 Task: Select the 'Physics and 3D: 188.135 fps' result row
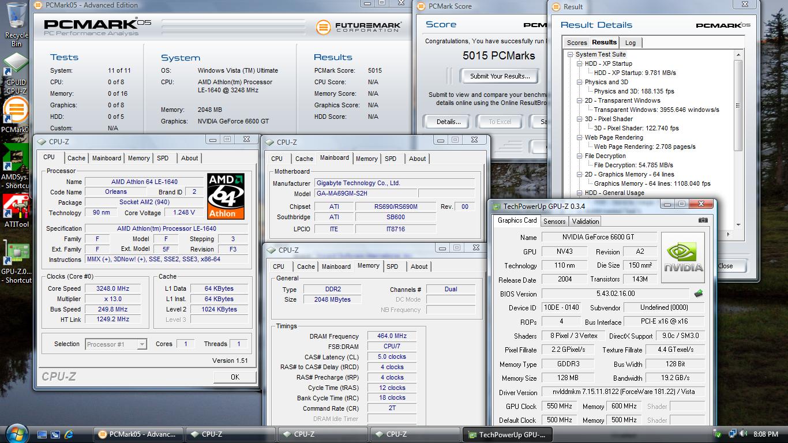634,91
